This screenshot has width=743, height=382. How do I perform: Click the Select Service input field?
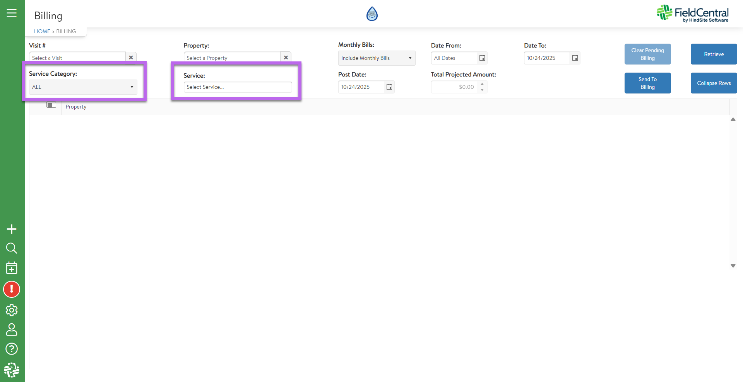click(x=237, y=87)
